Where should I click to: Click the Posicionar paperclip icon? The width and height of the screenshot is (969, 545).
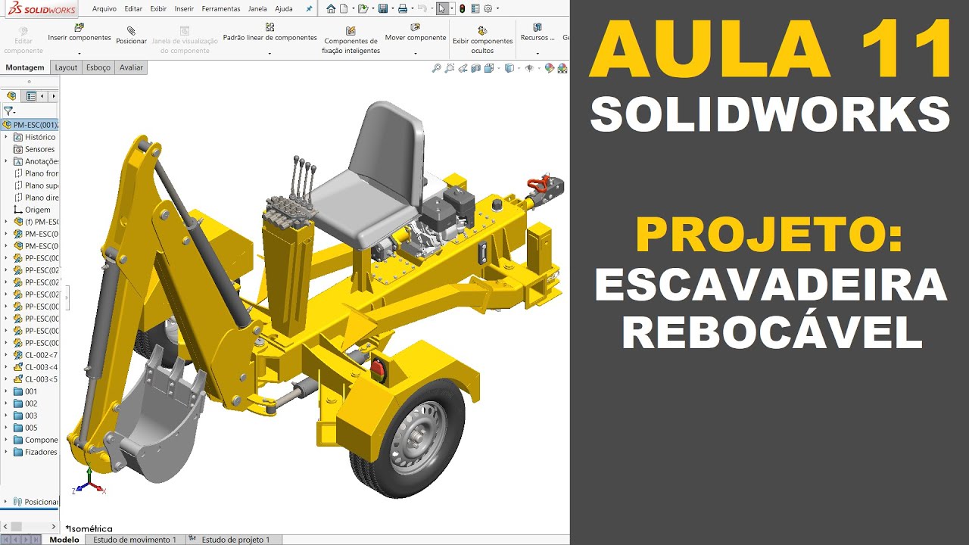click(x=131, y=30)
